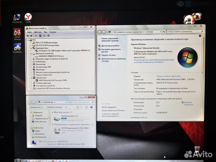This screenshot has width=216, height=162.
Task: Collapse the Видеоадаптеры tree node
Action: pos(31,48)
